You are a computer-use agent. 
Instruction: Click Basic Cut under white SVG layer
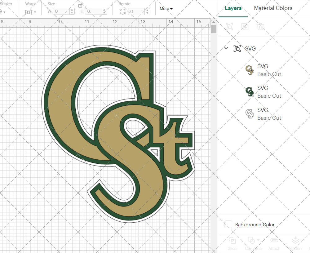click(x=269, y=118)
